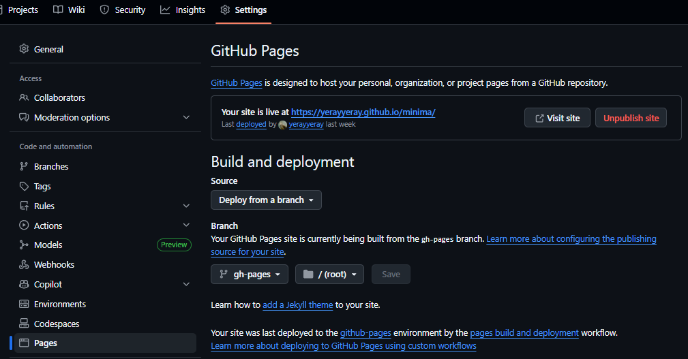
Task: Open the yerayyeray profile link
Action: [306, 124]
